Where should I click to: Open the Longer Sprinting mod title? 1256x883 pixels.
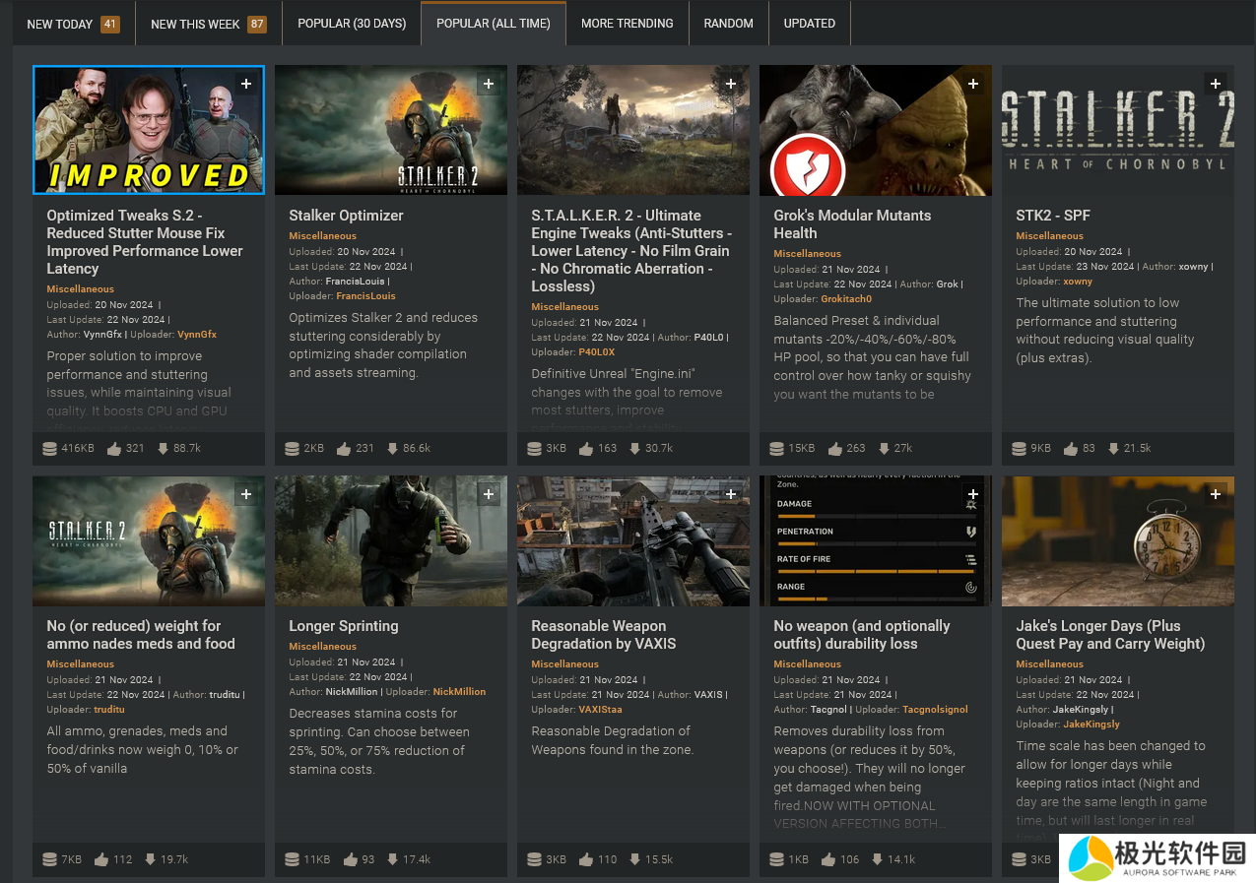point(343,626)
